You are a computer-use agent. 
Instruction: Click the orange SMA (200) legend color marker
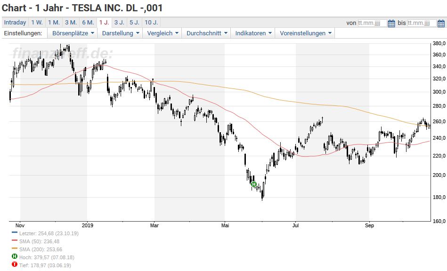15,248
